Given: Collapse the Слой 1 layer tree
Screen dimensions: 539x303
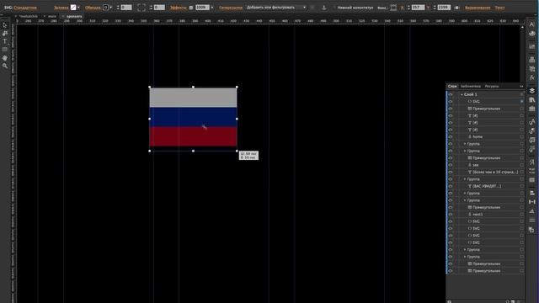Looking at the screenshot, I should point(462,94).
